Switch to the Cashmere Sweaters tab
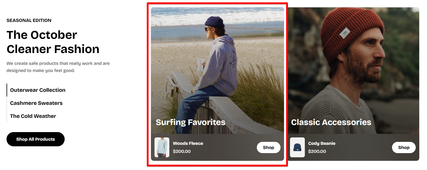 [36, 103]
